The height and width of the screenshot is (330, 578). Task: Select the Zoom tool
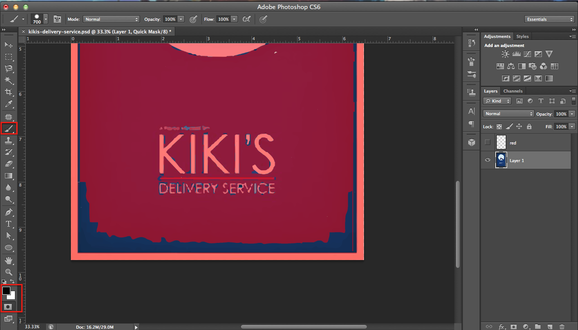9,272
